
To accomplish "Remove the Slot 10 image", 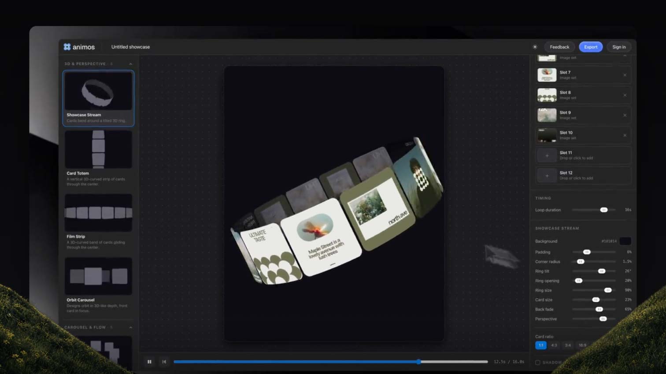I will click(x=625, y=135).
